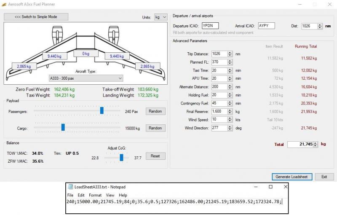The width and height of the screenshot is (337, 215).
Task: Close the LoadSheetA333 Notepad window
Action: click(x=286, y=187)
